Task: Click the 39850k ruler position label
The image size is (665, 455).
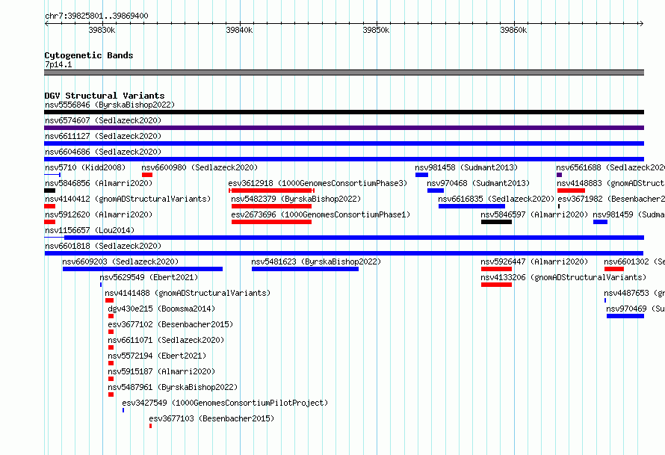Action: pos(376,30)
